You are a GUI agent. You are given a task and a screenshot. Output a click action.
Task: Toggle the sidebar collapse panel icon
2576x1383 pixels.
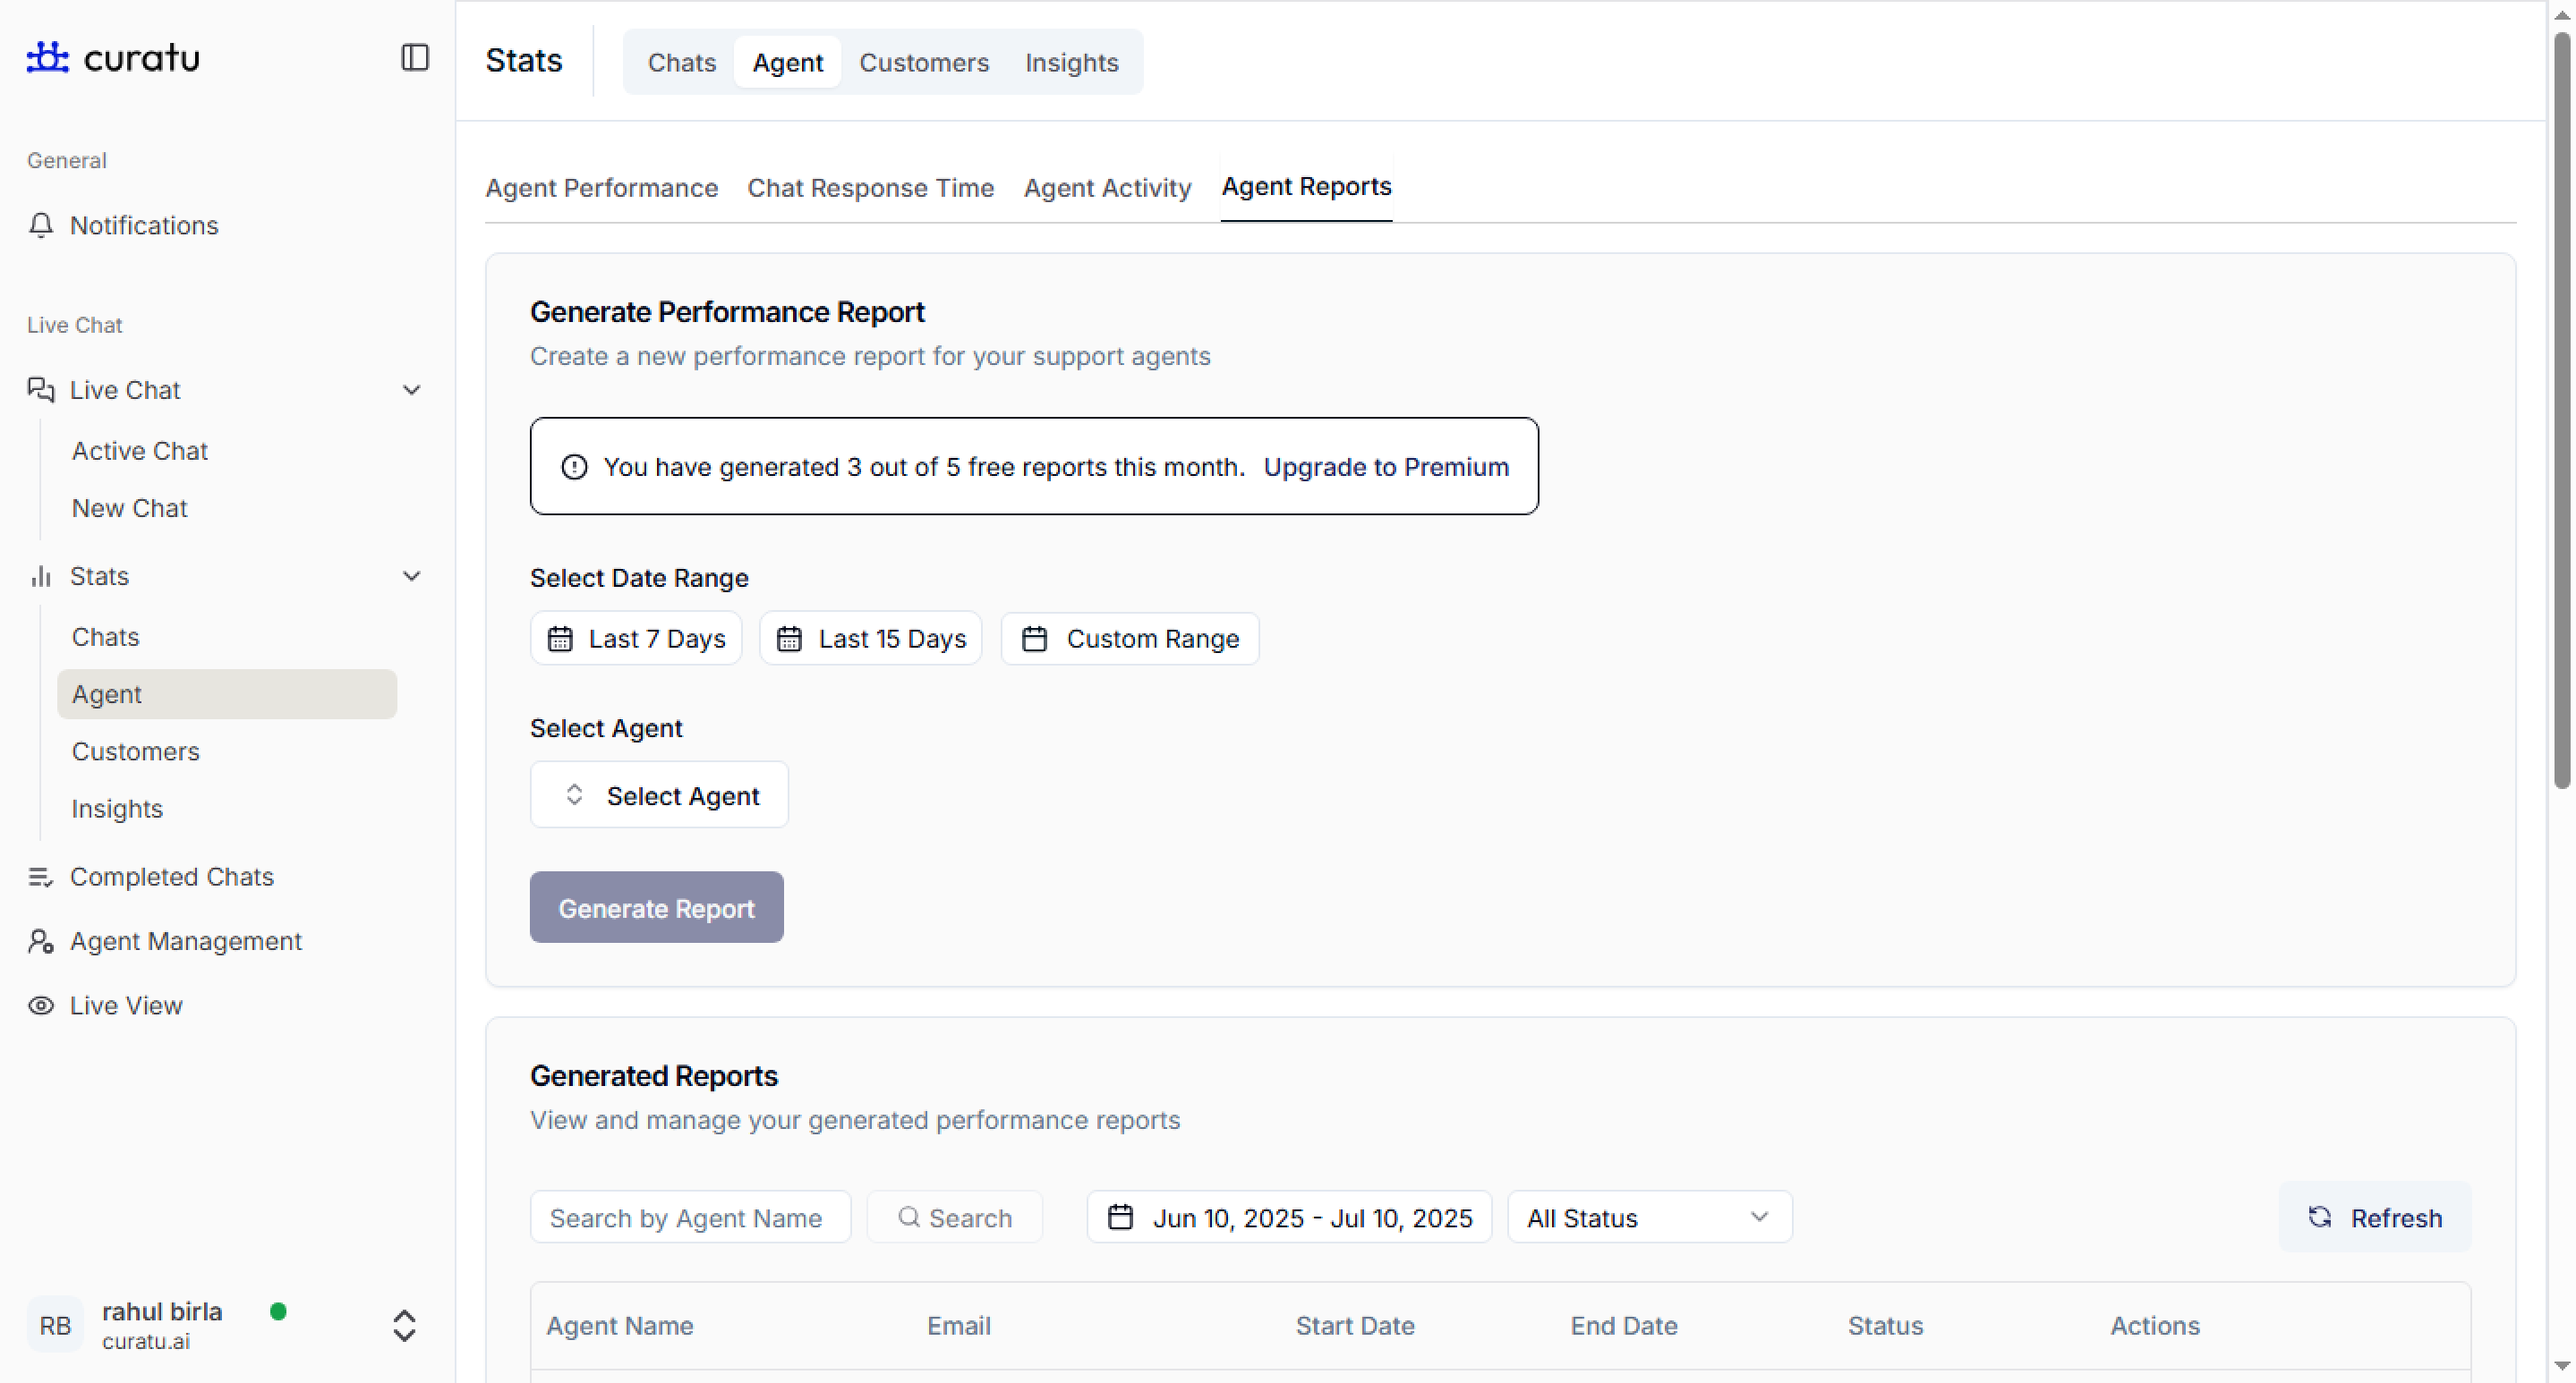(414, 57)
